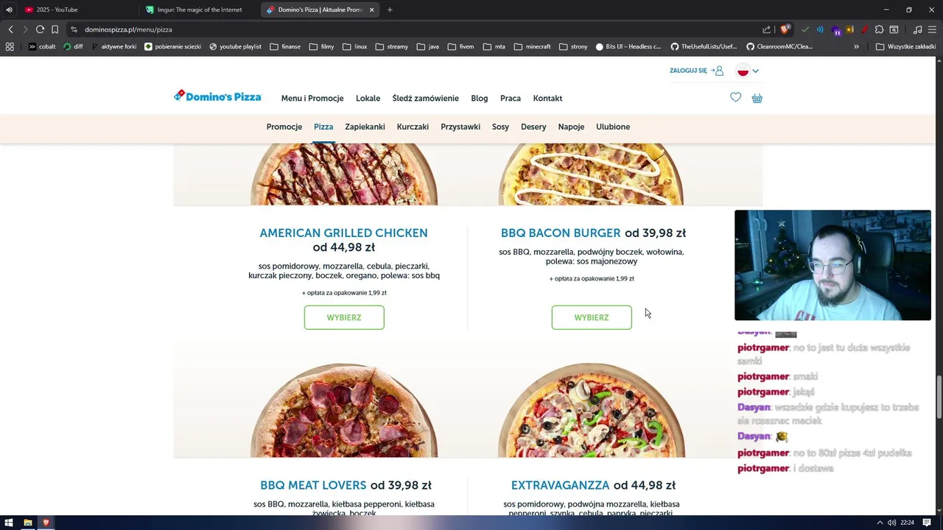This screenshot has height=530, width=943.
Task: Open the favorites heart icon on Domino's
Action: [x=735, y=97]
